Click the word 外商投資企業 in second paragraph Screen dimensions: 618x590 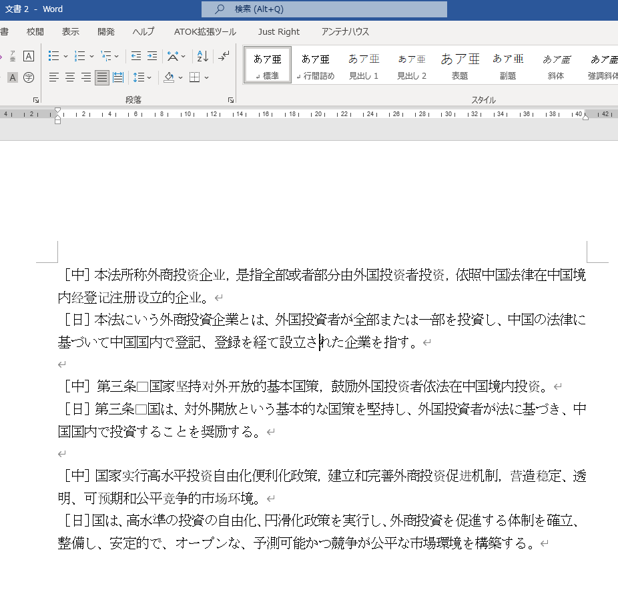[x=199, y=319]
